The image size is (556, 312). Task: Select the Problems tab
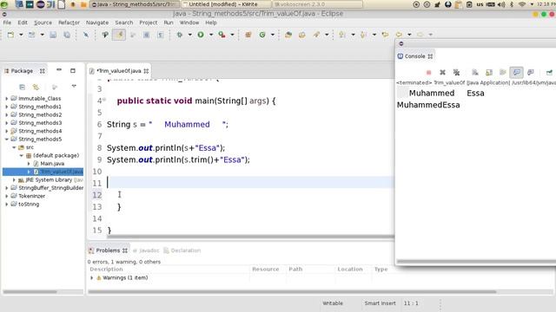(108, 250)
